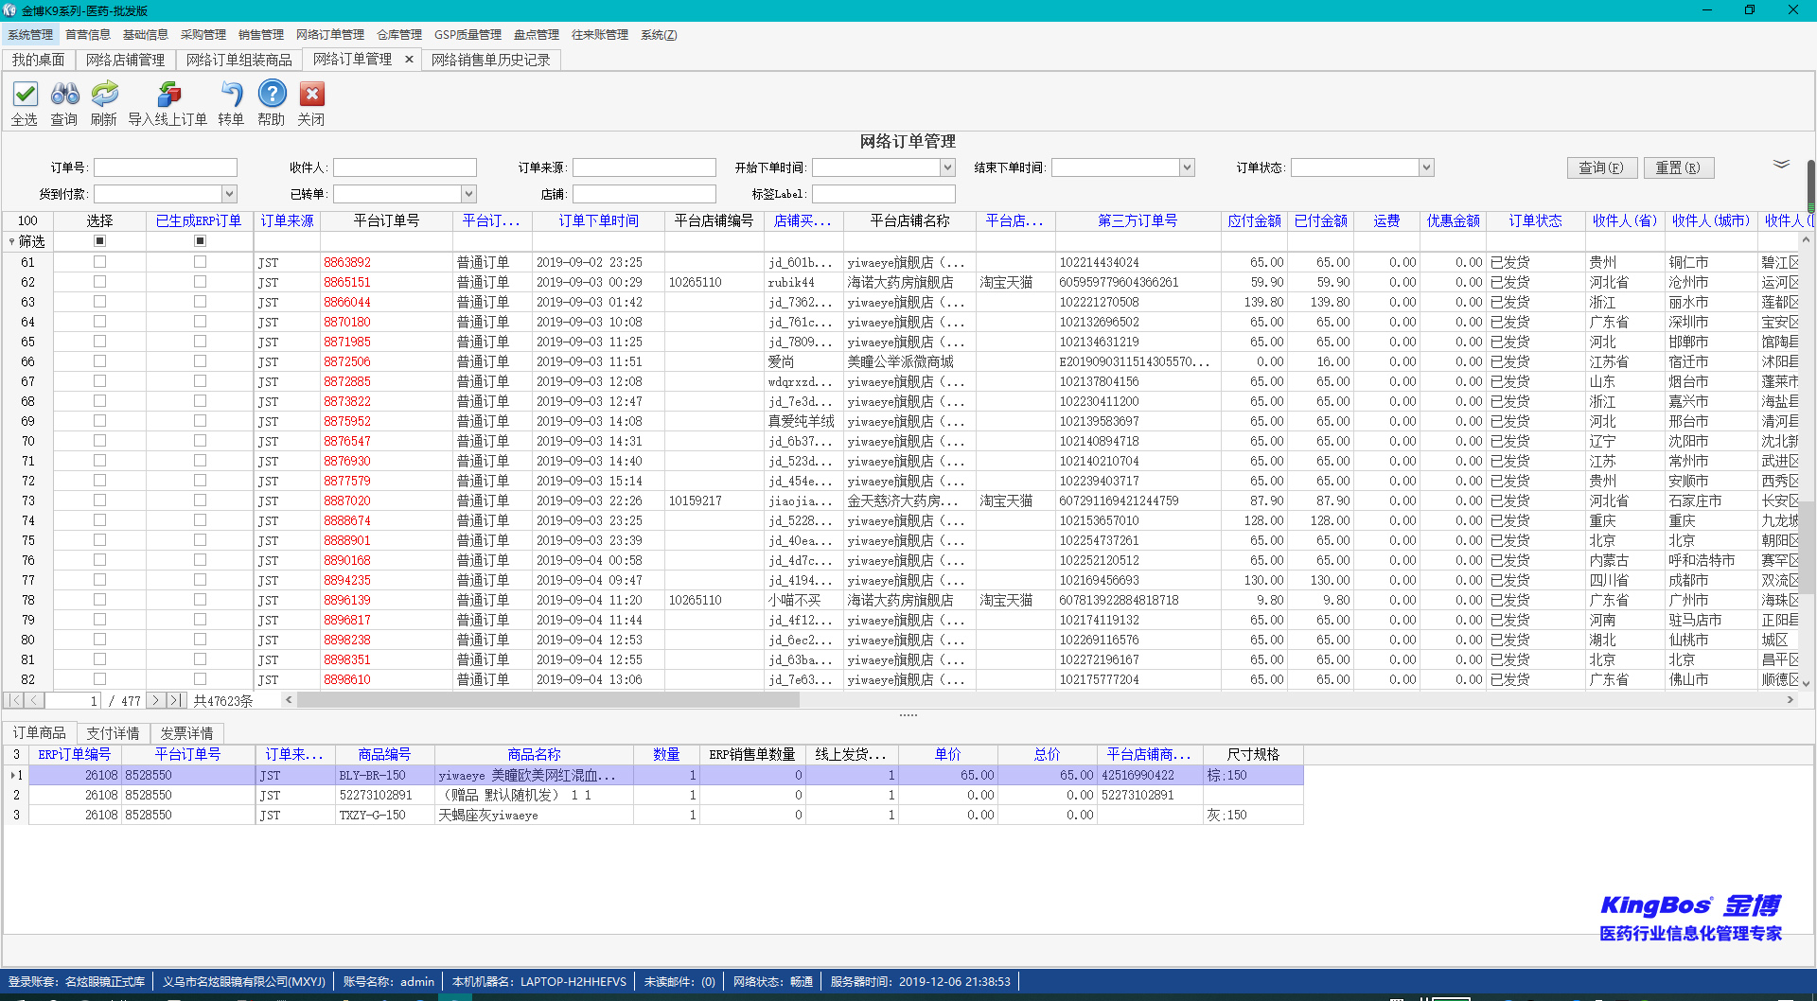
Task: Tick the 选择 checkbox for row 61
Action: coord(99,262)
